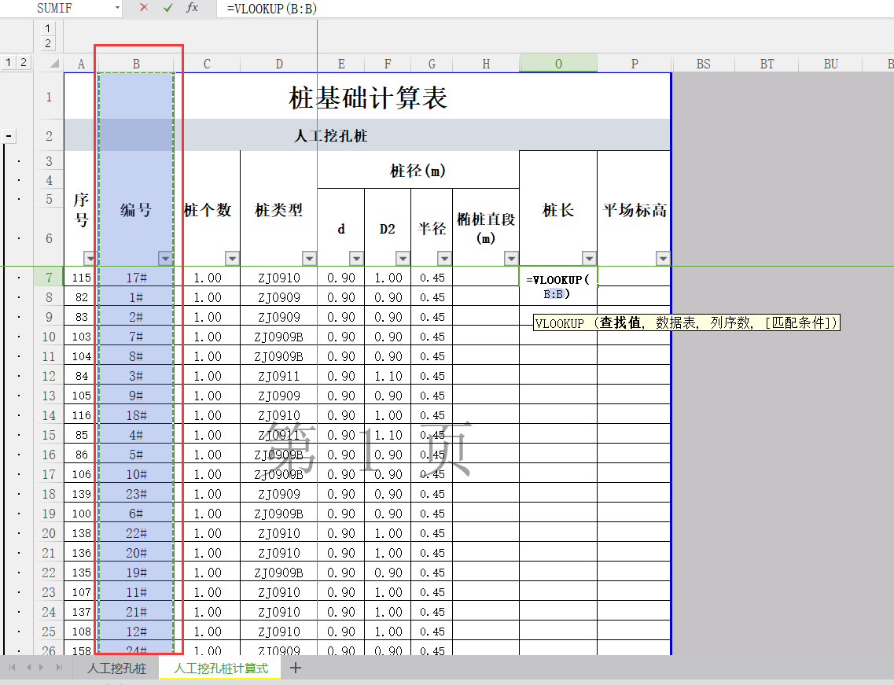The height and width of the screenshot is (685, 894).
Task: Open the 桩类型 filter dropdown
Action: point(309,258)
